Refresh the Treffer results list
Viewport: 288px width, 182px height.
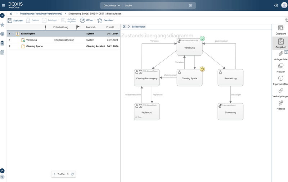click(x=72, y=174)
